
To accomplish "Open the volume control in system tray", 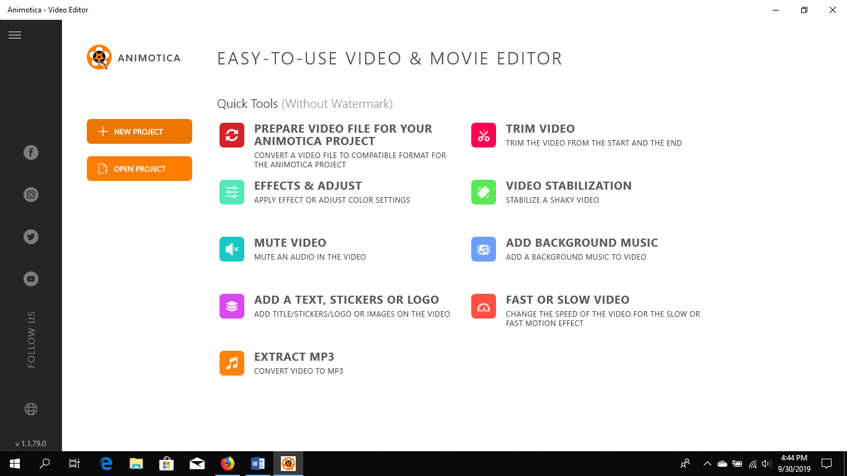I will coord(766,464).
